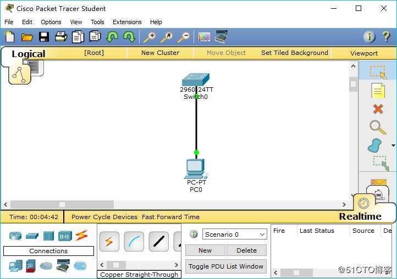
Task: Pick the Console cable connection
Action: (134, 242)
